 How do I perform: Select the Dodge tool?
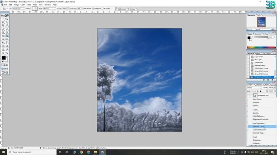pos(7,39)
